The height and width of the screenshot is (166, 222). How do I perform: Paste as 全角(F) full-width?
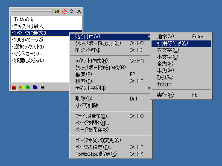point(181,64)
